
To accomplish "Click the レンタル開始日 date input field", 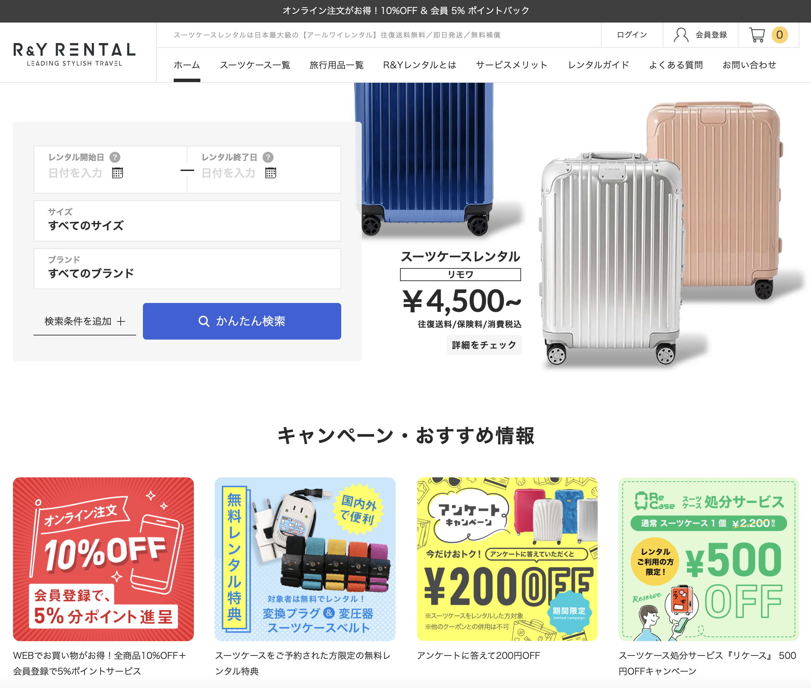I will [x=110, y=170].
